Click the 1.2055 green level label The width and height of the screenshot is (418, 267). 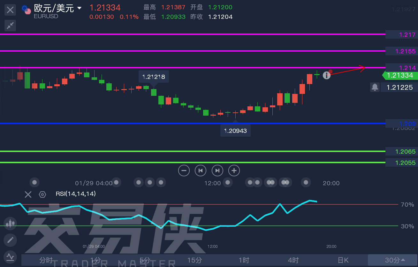tap(401, 163)
